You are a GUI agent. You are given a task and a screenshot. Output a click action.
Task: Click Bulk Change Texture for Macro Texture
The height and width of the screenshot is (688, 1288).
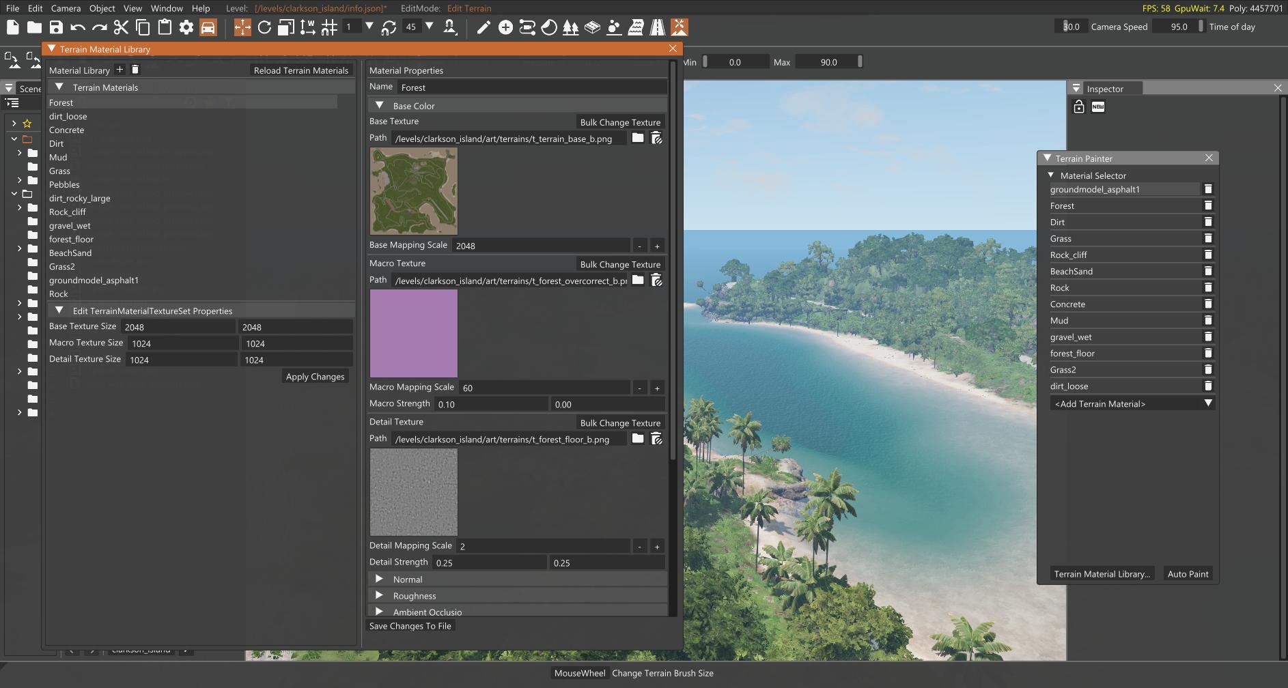pyautogui.click(x=620, y=264)
